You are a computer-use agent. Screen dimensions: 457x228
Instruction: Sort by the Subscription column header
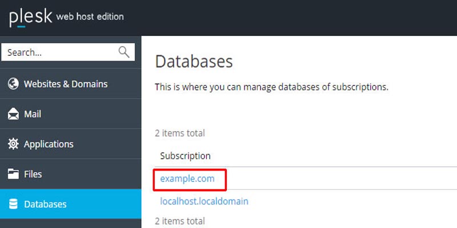185,156
